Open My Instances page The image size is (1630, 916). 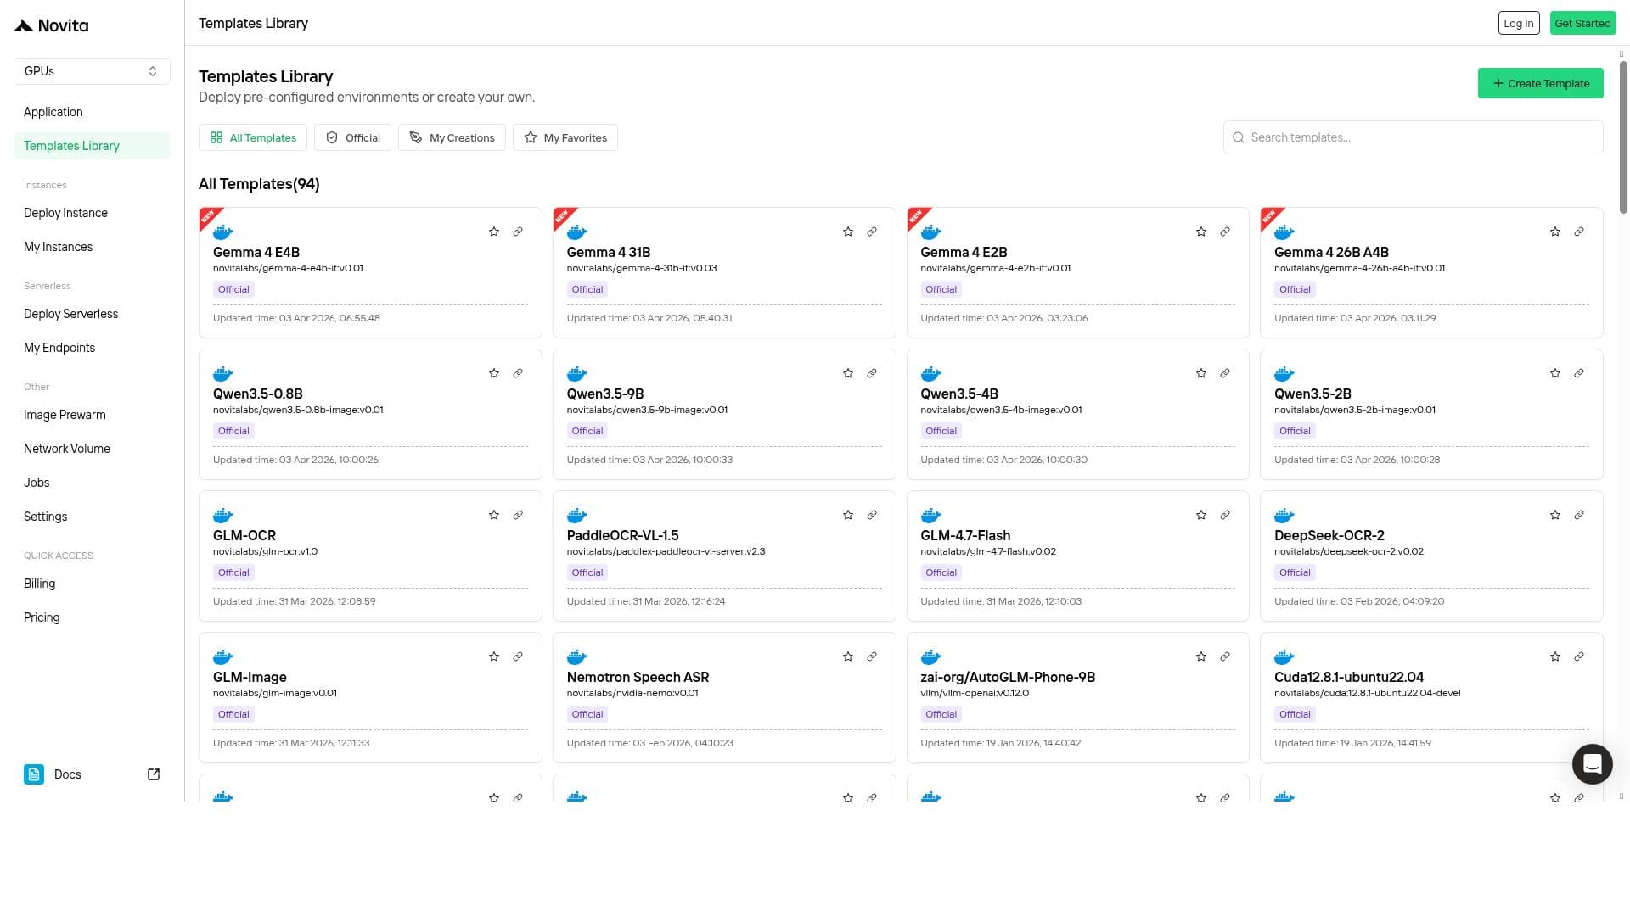92,247
